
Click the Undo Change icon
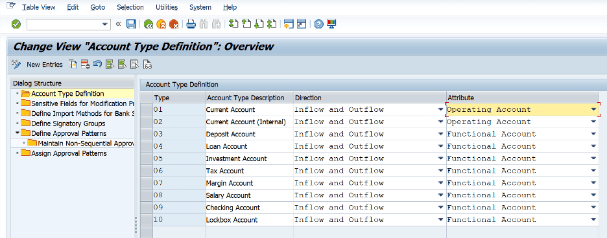tap(97, 64)
